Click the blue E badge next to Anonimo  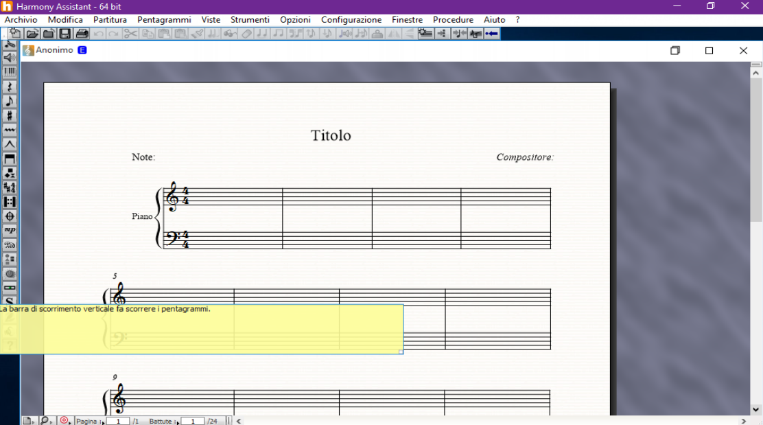[x=82, y=50]
